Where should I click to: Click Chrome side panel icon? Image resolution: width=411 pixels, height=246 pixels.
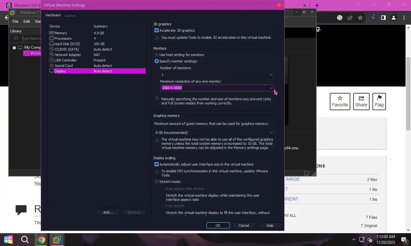[383, 18]
